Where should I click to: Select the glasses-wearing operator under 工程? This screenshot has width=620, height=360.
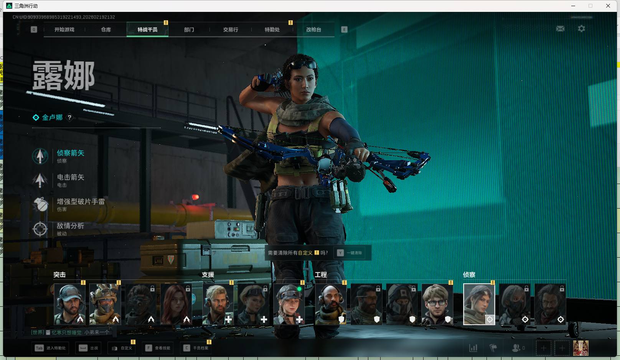click(x=437, y=304)
